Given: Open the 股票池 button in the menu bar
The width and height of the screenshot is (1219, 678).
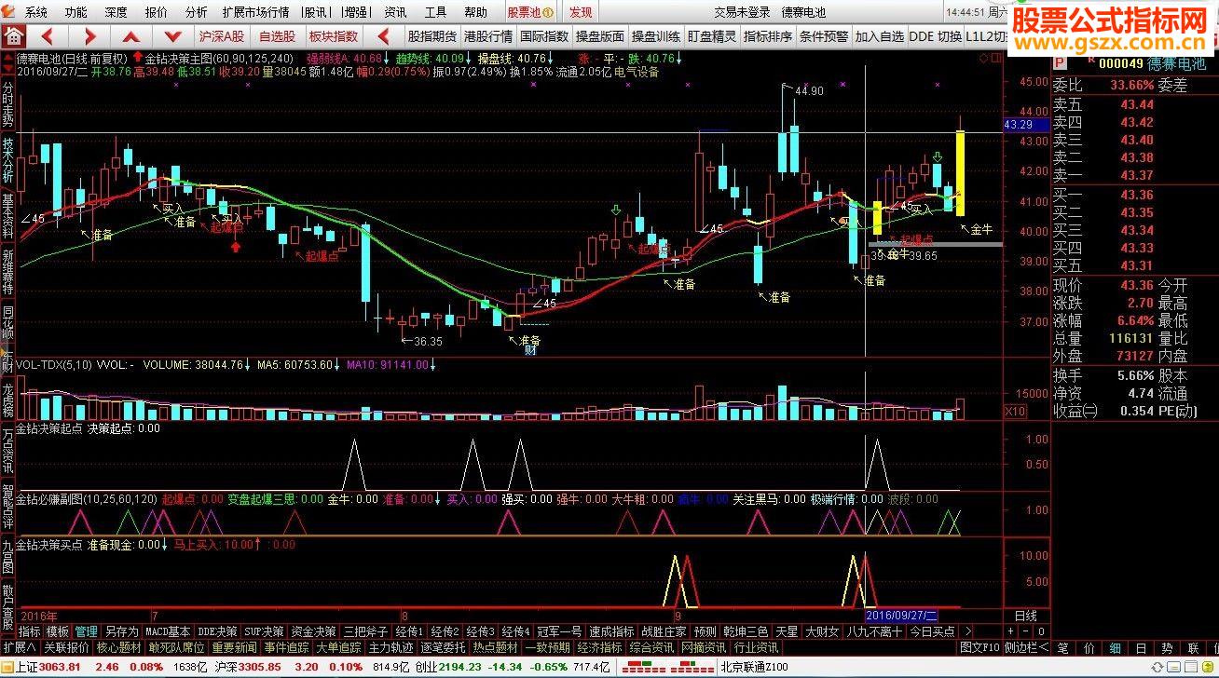Looking at the screenshot, I should click(x=531, y=12).
